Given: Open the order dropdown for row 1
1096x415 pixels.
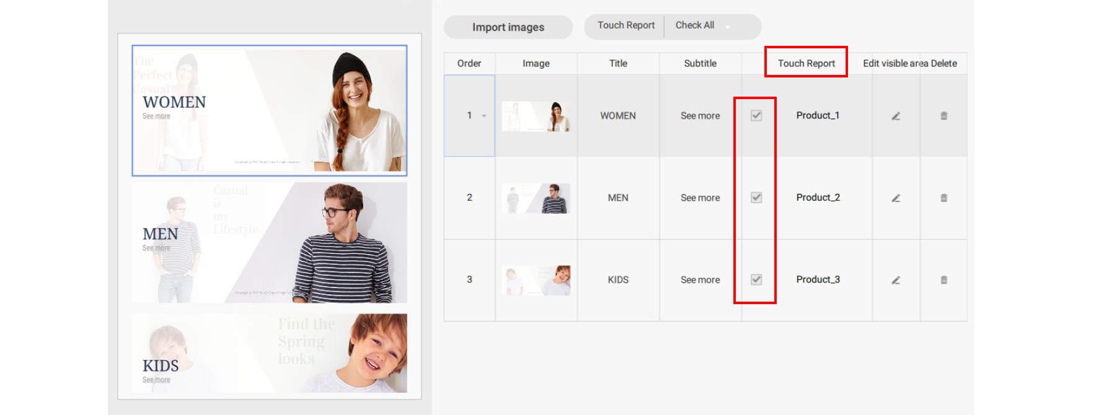Looking at the screenshot, I should [x=484, y=116].
